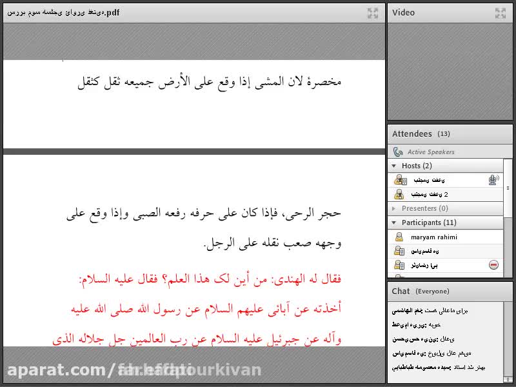Image resolution: width=516 pixels, height=387 pixels.
Task: Collapse the Hosts (2) group
Action: point(394,166)
